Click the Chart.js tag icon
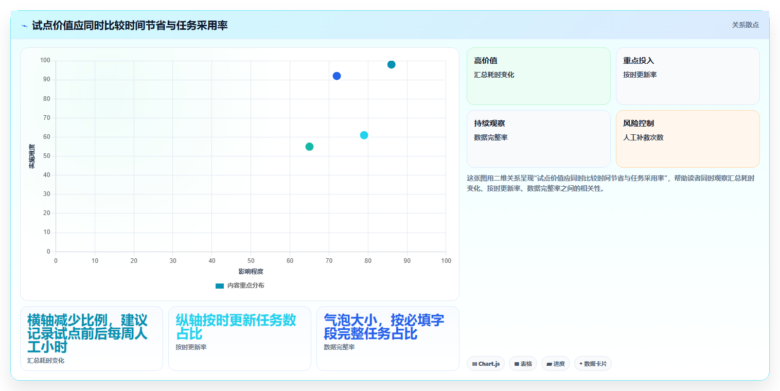Viewport: 780px width, 391px height. [474, 364]
